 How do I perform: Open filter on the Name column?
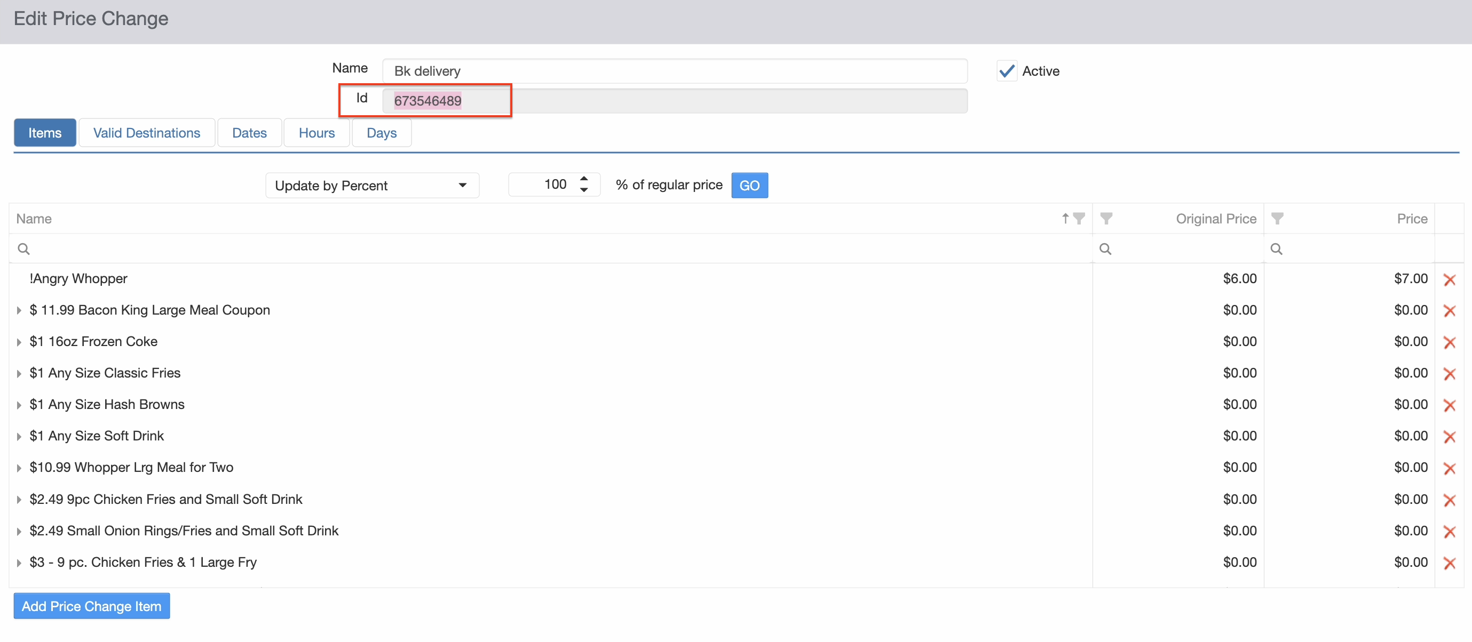click(1079, 219)
